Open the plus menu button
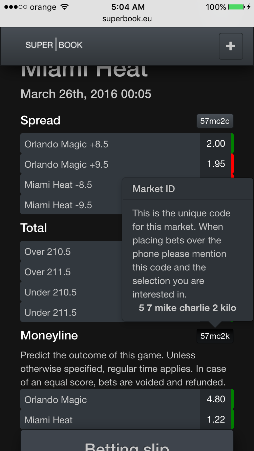Screen dimensions: 254x451 pyautogui.click(x=231, y=46)
